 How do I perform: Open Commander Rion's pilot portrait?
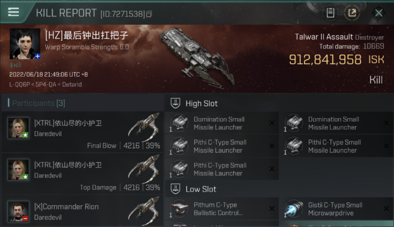(18, 211)
